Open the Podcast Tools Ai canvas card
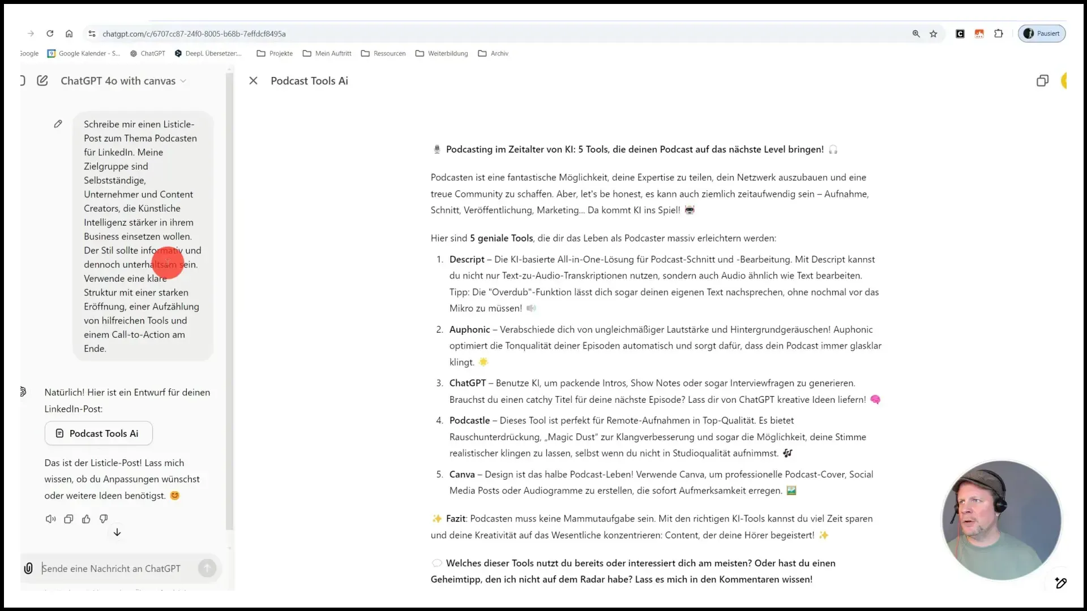 pyautogui.click(x=99, y=433)
